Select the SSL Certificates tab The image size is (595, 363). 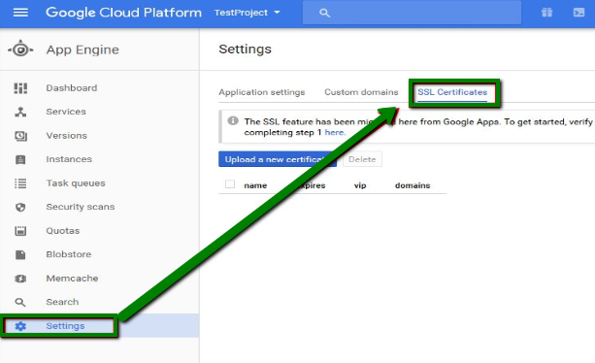point(452,92)
